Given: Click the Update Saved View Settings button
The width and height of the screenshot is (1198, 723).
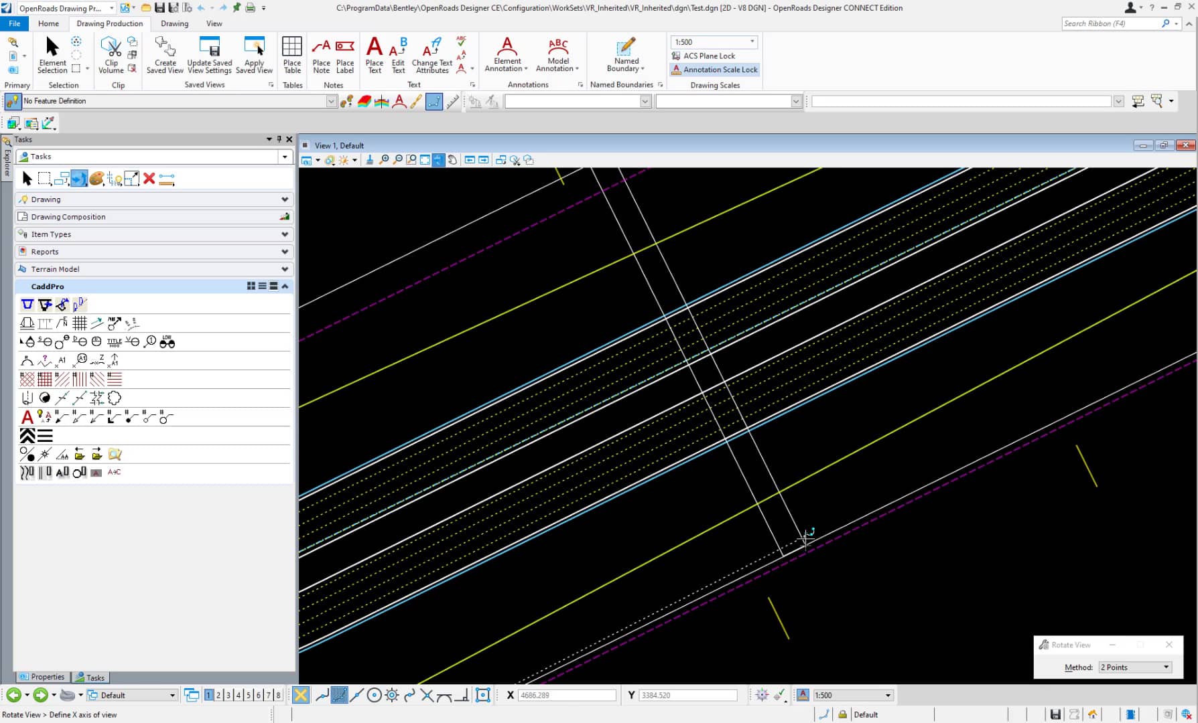Looking at the screenshot, I should (x=210, y=55).
